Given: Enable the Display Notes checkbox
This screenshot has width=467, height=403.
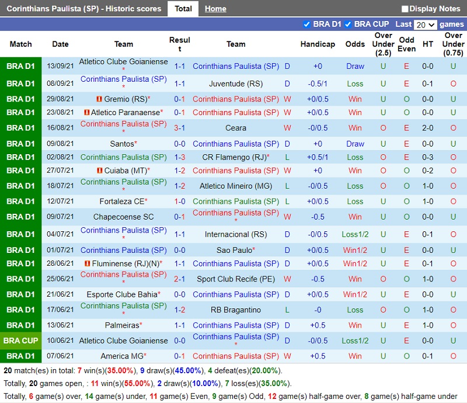Looking at the screenshot, I should 405,9.
